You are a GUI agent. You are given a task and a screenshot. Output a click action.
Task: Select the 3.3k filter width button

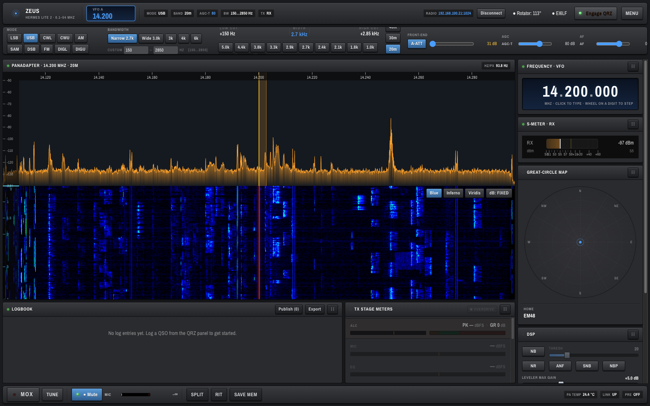pyautogui.click(x=274, y=48)
